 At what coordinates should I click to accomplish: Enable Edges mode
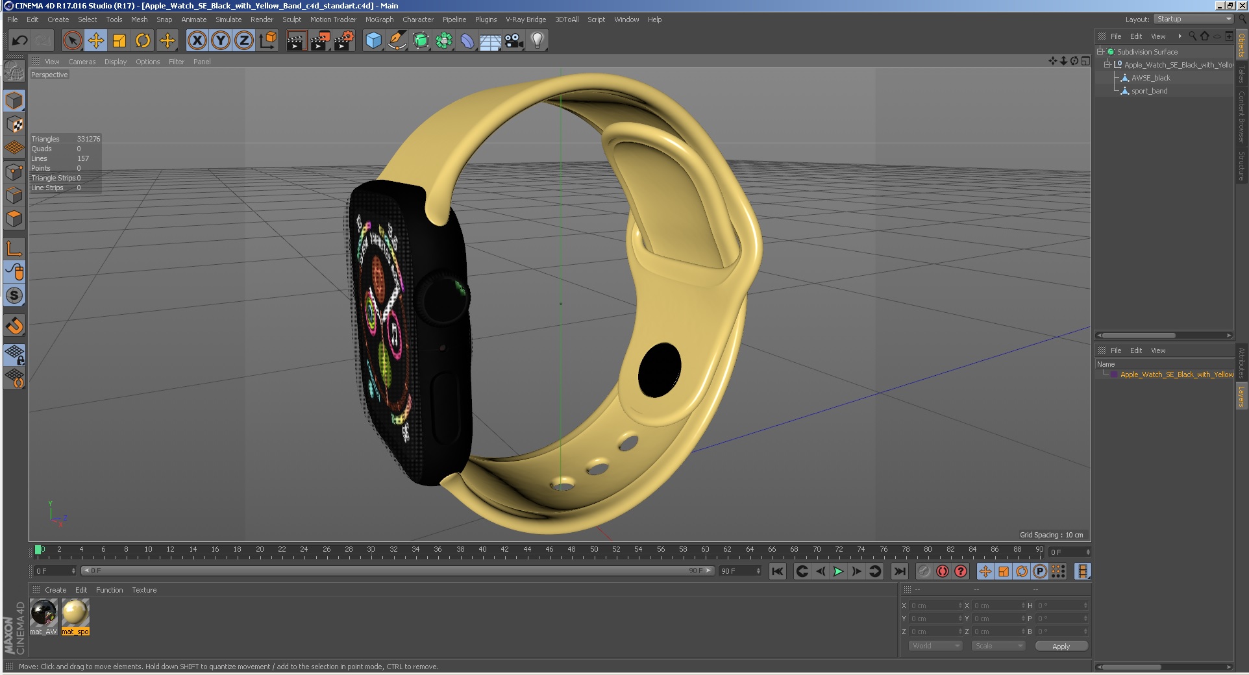[14, 195]
